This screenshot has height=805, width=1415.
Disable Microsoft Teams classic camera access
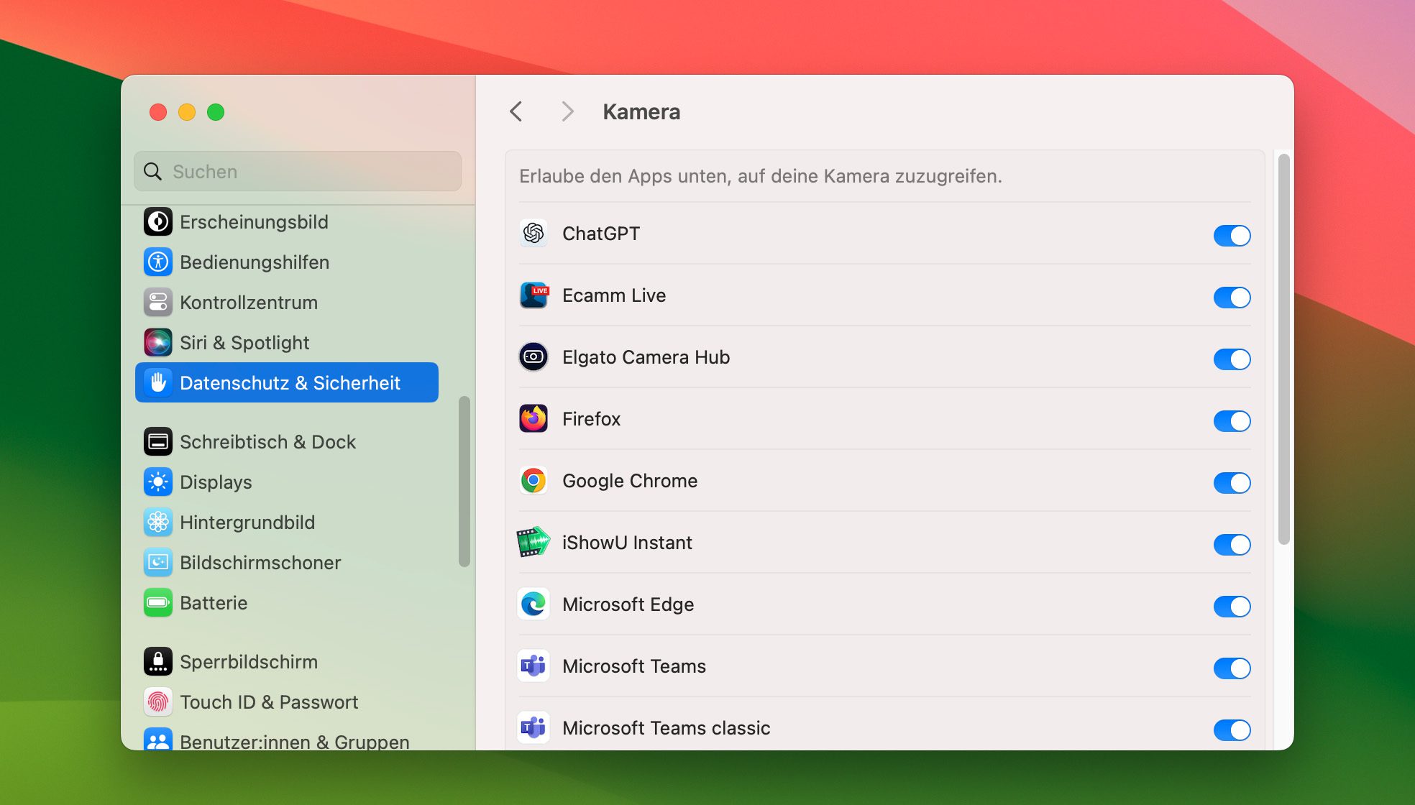(x=1232, y=731)
